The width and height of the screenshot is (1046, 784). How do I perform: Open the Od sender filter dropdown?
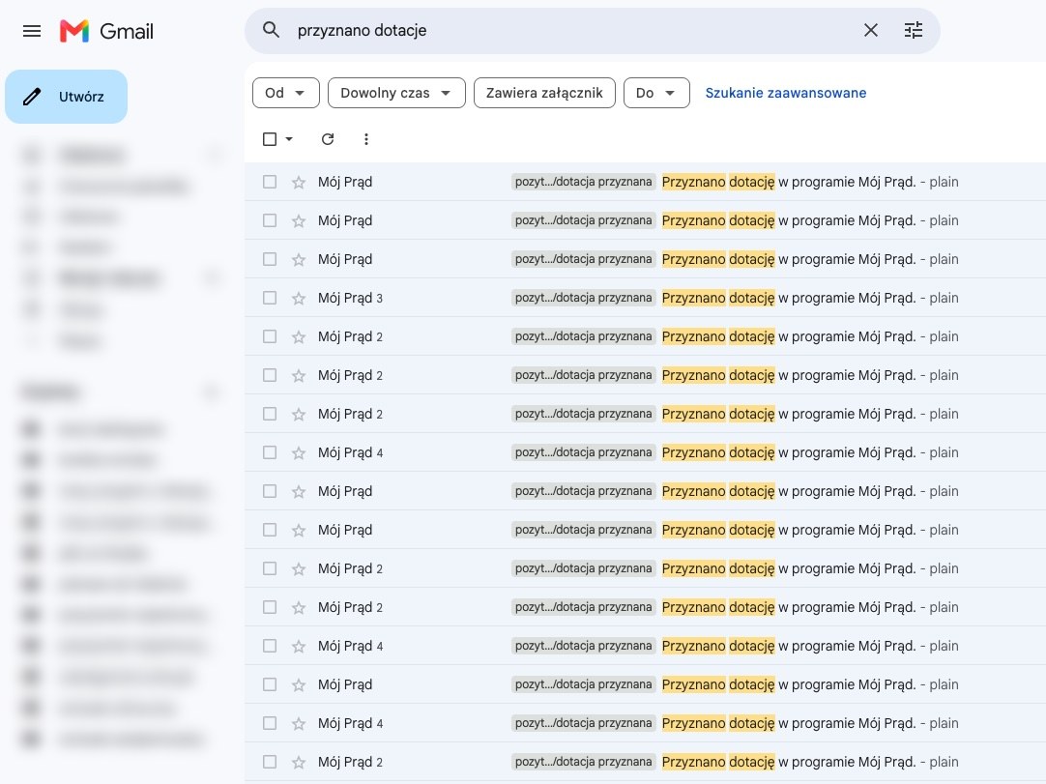(285, 93)
